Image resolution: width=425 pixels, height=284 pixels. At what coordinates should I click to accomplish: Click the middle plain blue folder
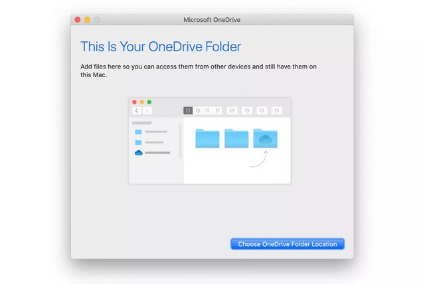tap(236, 138)
